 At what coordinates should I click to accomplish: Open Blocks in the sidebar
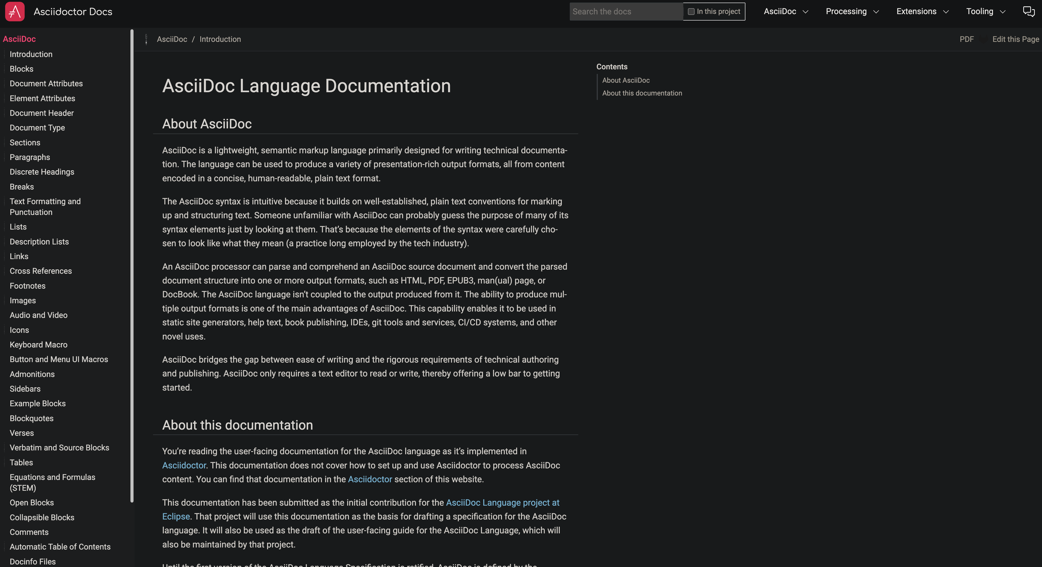(21, 69)
